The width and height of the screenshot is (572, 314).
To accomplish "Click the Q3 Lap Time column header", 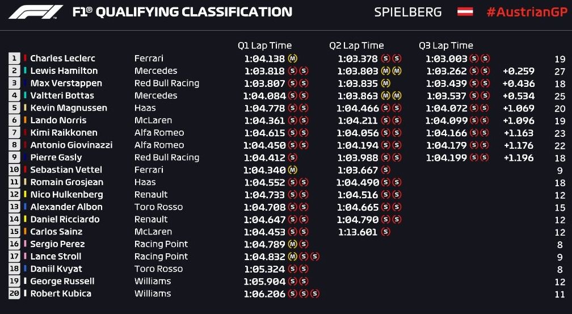I will click(x=446, y=45).
